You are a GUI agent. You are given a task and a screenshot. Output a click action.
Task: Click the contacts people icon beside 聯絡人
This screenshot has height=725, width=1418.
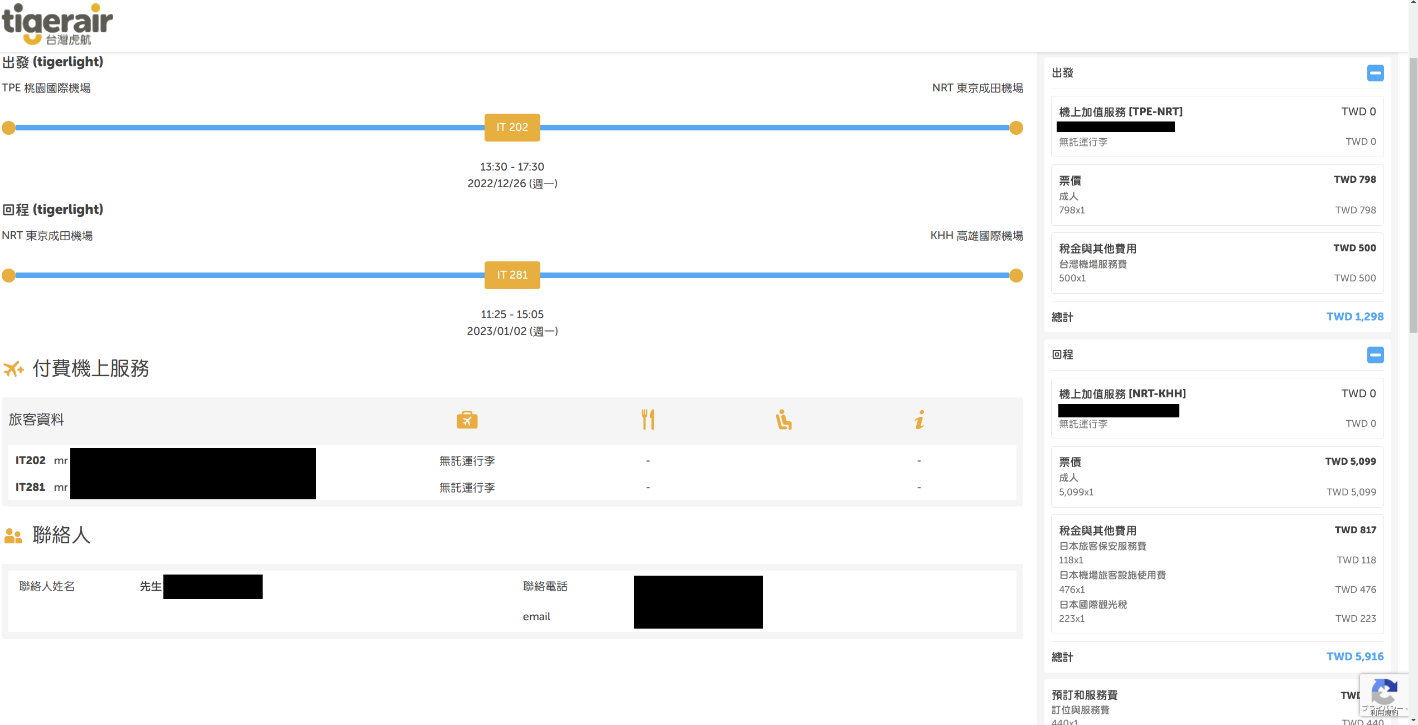pyautogui.click(x=13, y=536)
